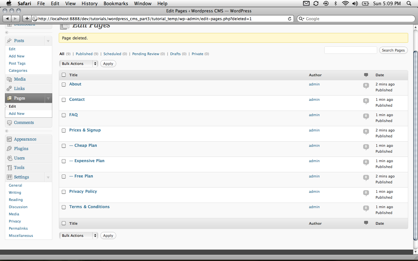Image resolution: width=418 pixels, height=261 pixels.
Task: Click the bottom Apply button
Action: (x=108, y=236)
